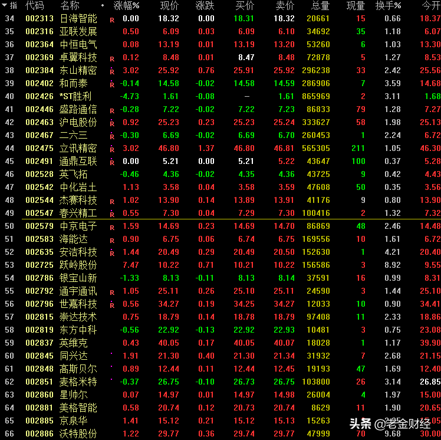Select stock 和而泰
441x440 pixels.
coord(74,83)
